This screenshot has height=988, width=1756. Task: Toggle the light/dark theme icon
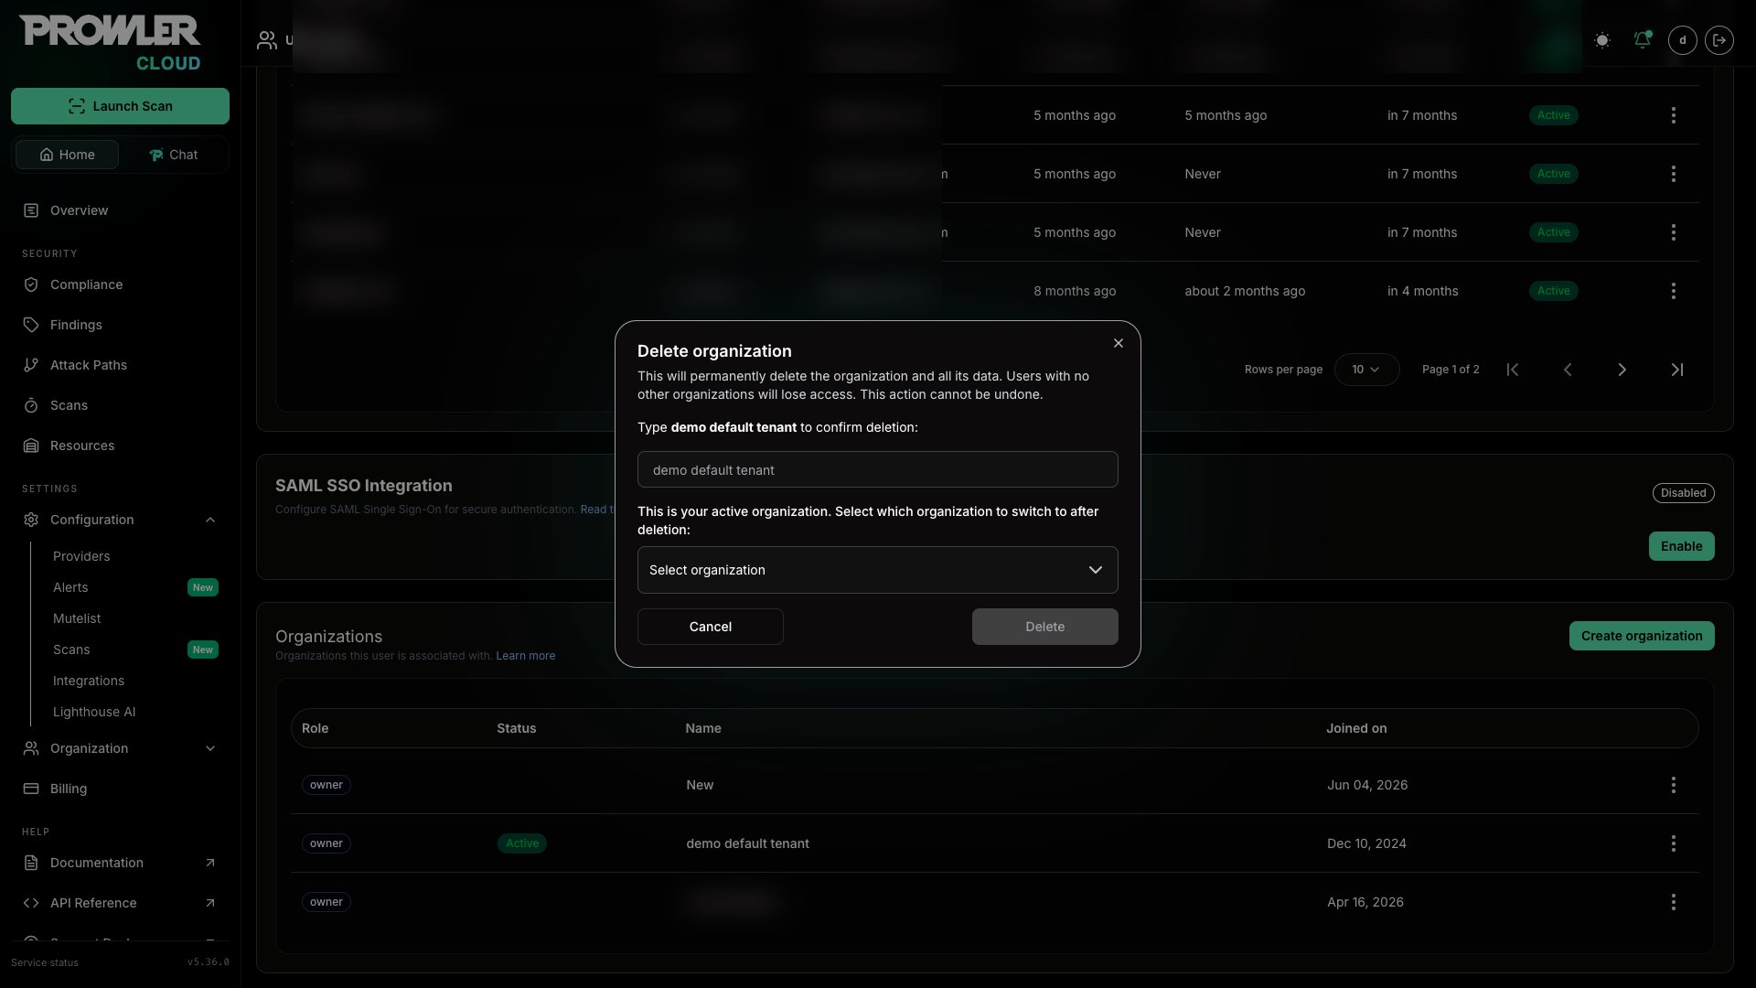click(1602, 40)
